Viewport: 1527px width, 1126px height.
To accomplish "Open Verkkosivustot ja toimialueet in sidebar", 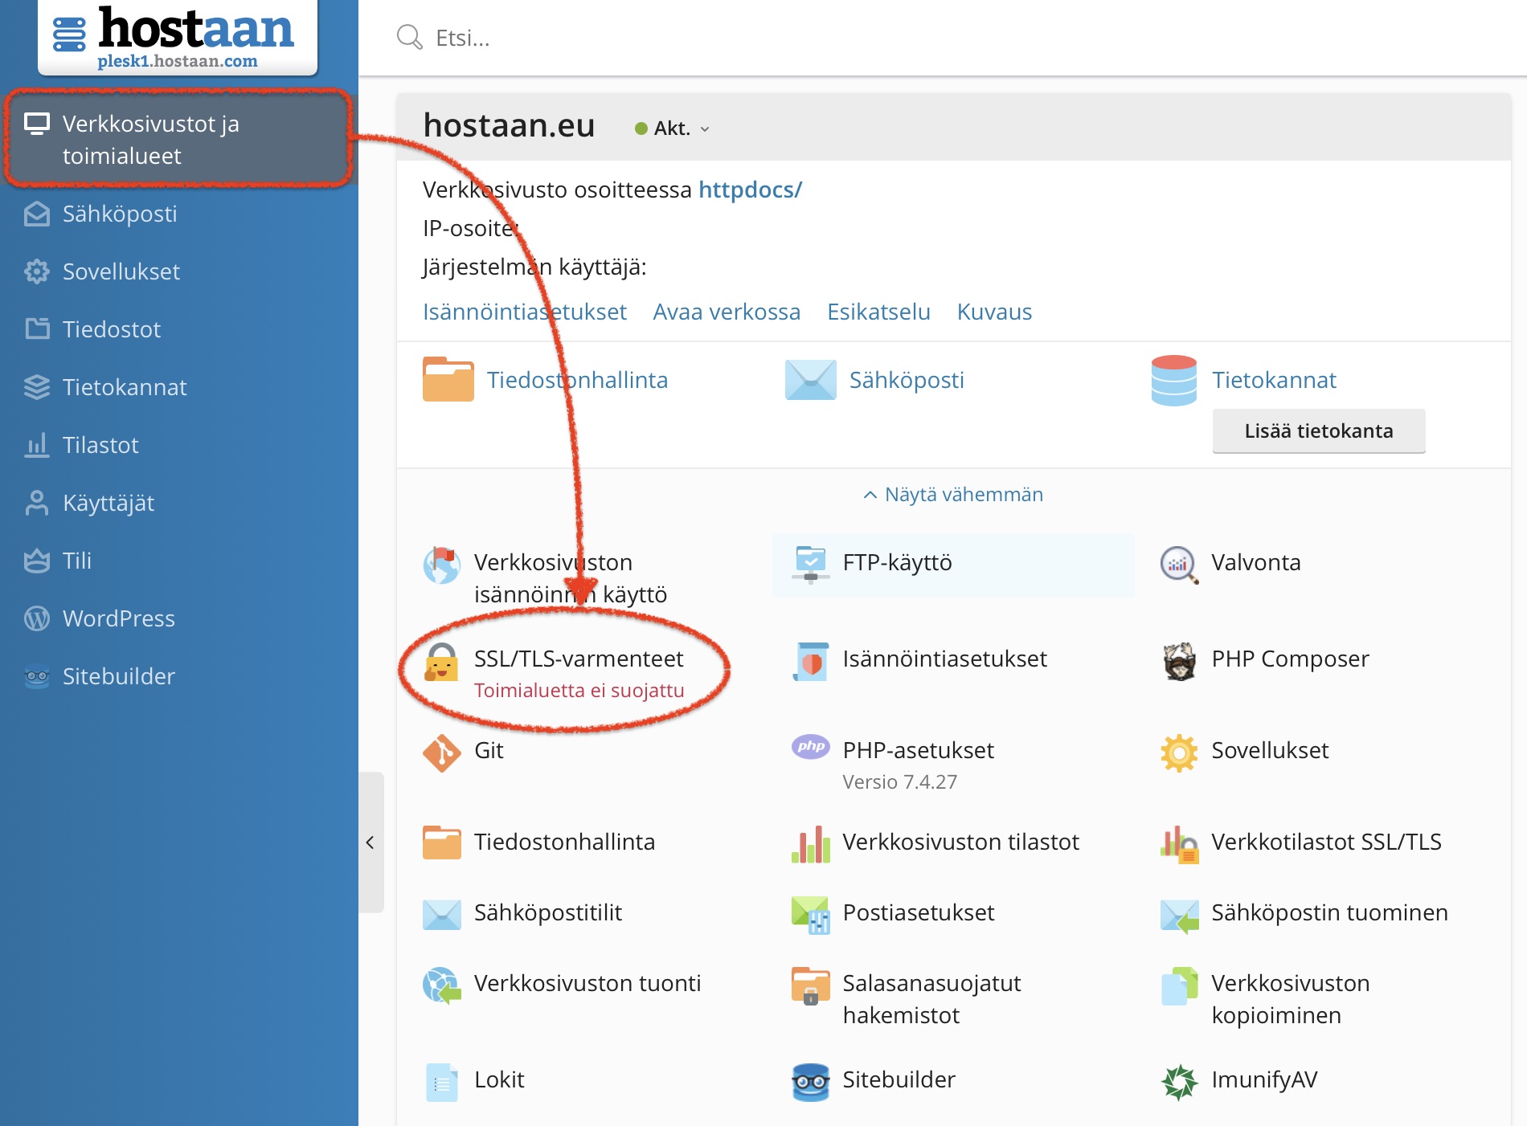I will (178, 140).
